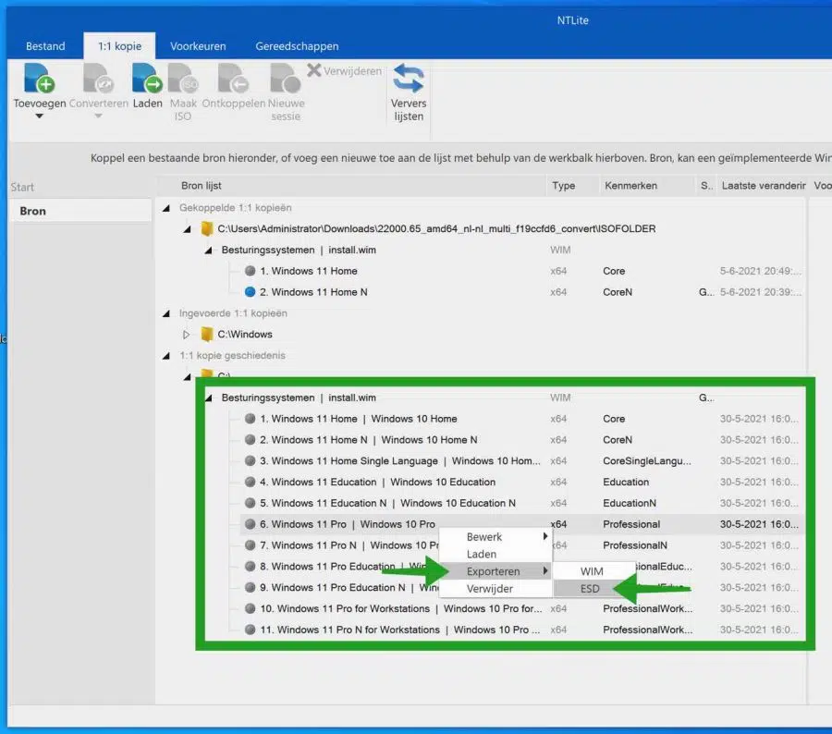
Task: Click the Nieuwe sessie icon
Action: coord(286,78)
